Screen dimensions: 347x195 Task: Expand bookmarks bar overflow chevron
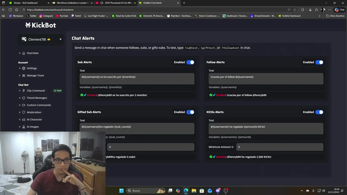pos(319,16)
